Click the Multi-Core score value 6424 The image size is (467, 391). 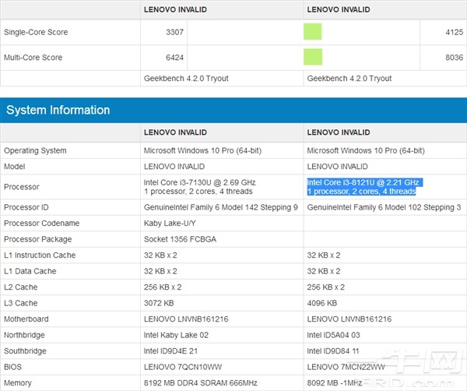click(175, 57)
